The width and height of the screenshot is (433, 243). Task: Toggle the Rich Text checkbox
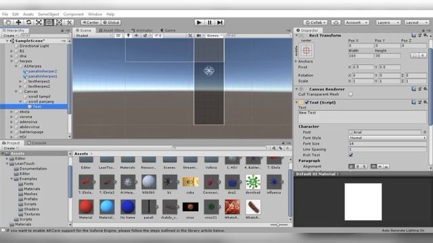tap(350, 155)
